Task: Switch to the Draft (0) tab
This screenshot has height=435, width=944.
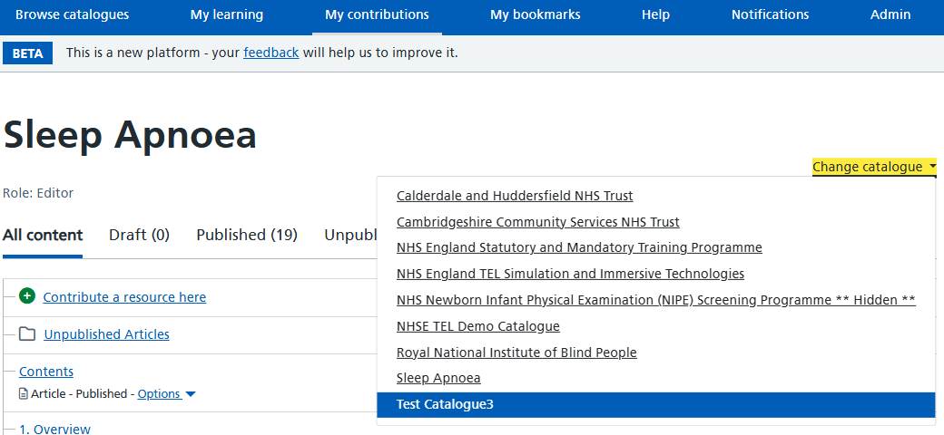Action: point(139,235)
